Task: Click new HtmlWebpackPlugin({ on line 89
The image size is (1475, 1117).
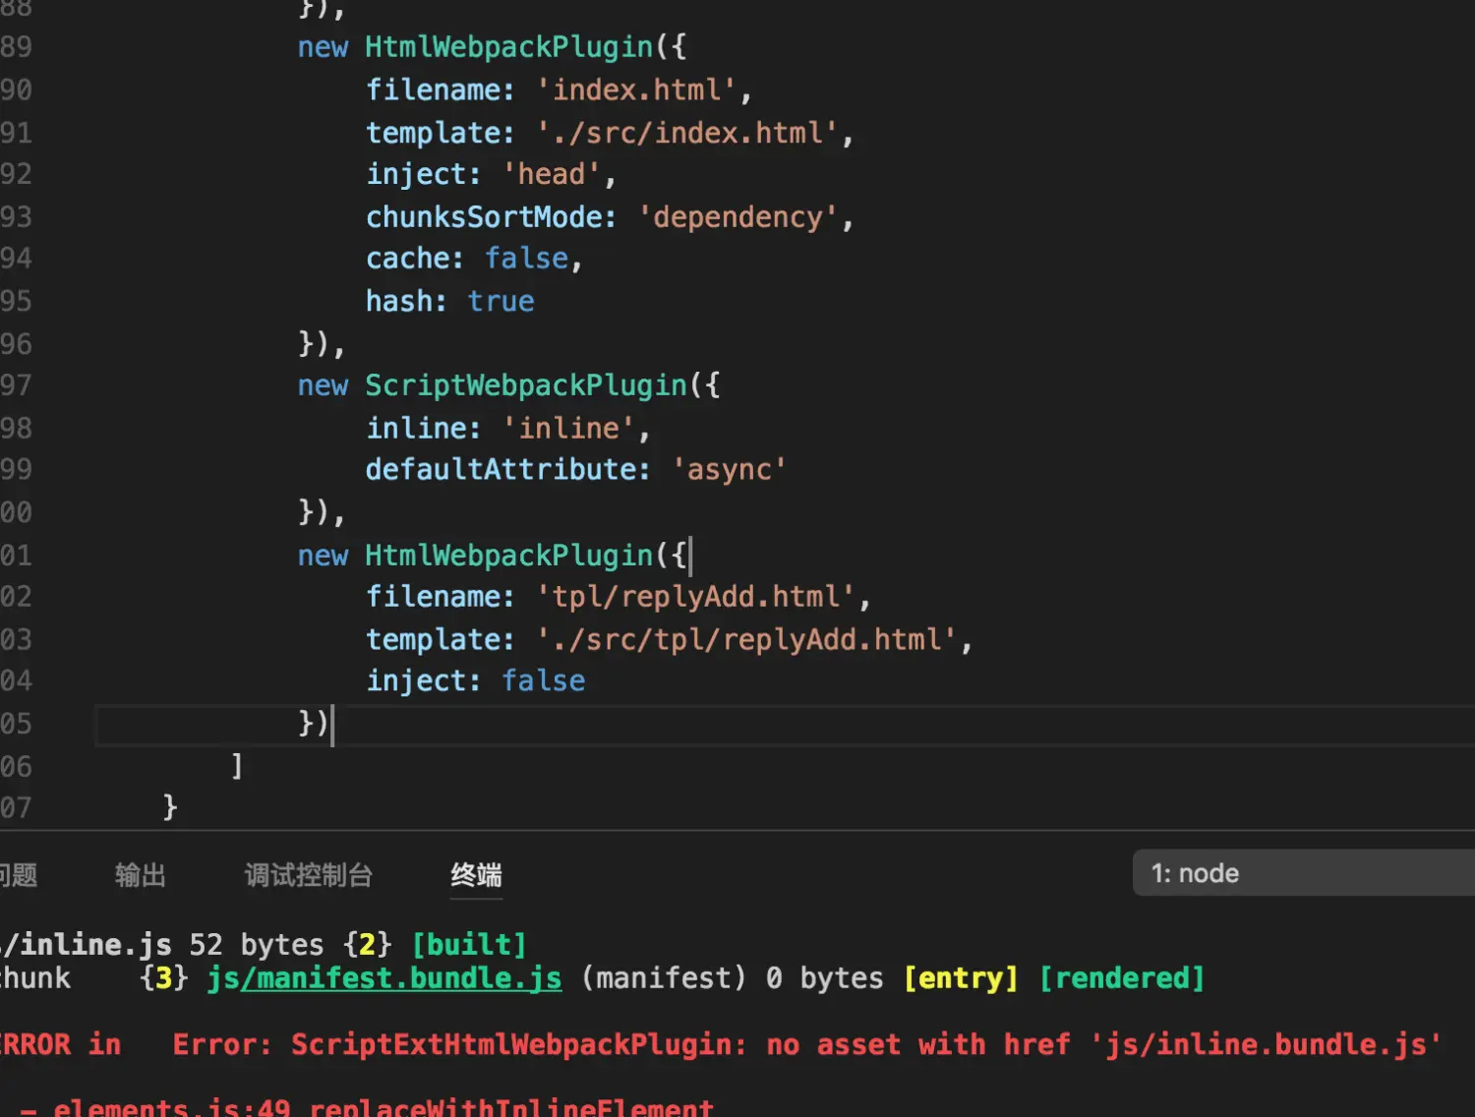Action: [492, 47]
